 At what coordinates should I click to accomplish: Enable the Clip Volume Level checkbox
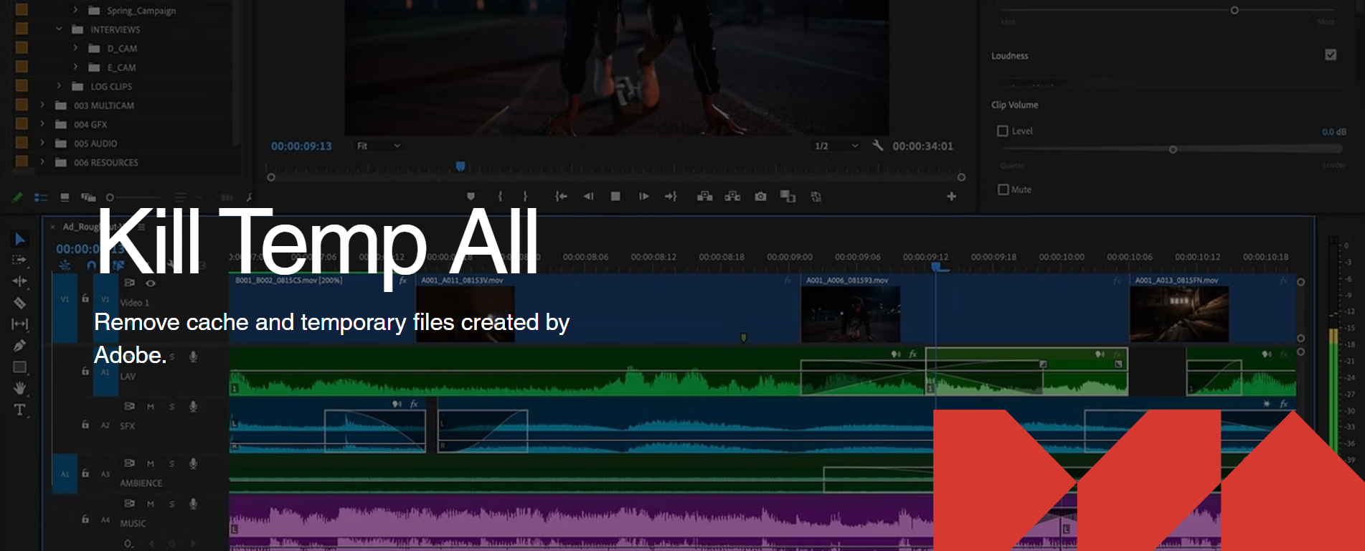1003,131
